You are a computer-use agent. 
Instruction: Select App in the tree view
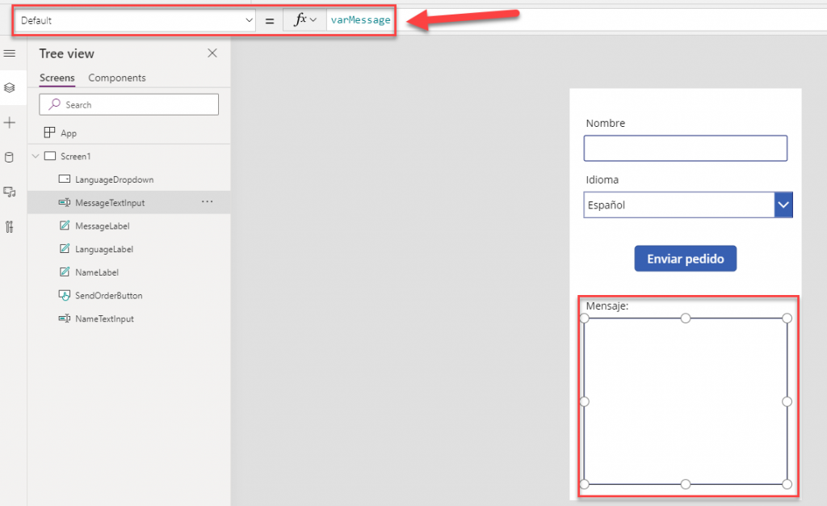68,133
